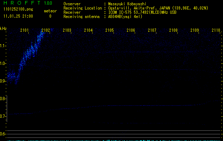The image size is (223, 141).
Task: Click the Receiving Location label
Action: click(83, 8)
